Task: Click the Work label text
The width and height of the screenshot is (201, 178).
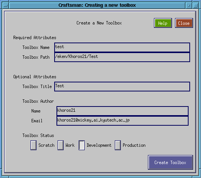Action: point(70,145)
